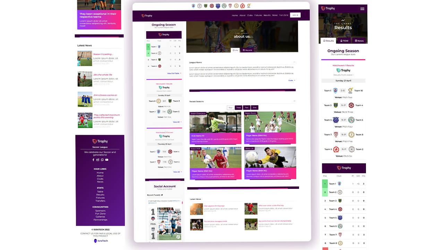Viewport: 444px width, 250px height.
Task: Click the Trophy logo in desktop navbar
Action: pos(147,16)
